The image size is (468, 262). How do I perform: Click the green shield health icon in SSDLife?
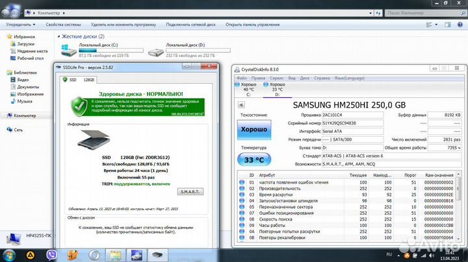(79, 106)
